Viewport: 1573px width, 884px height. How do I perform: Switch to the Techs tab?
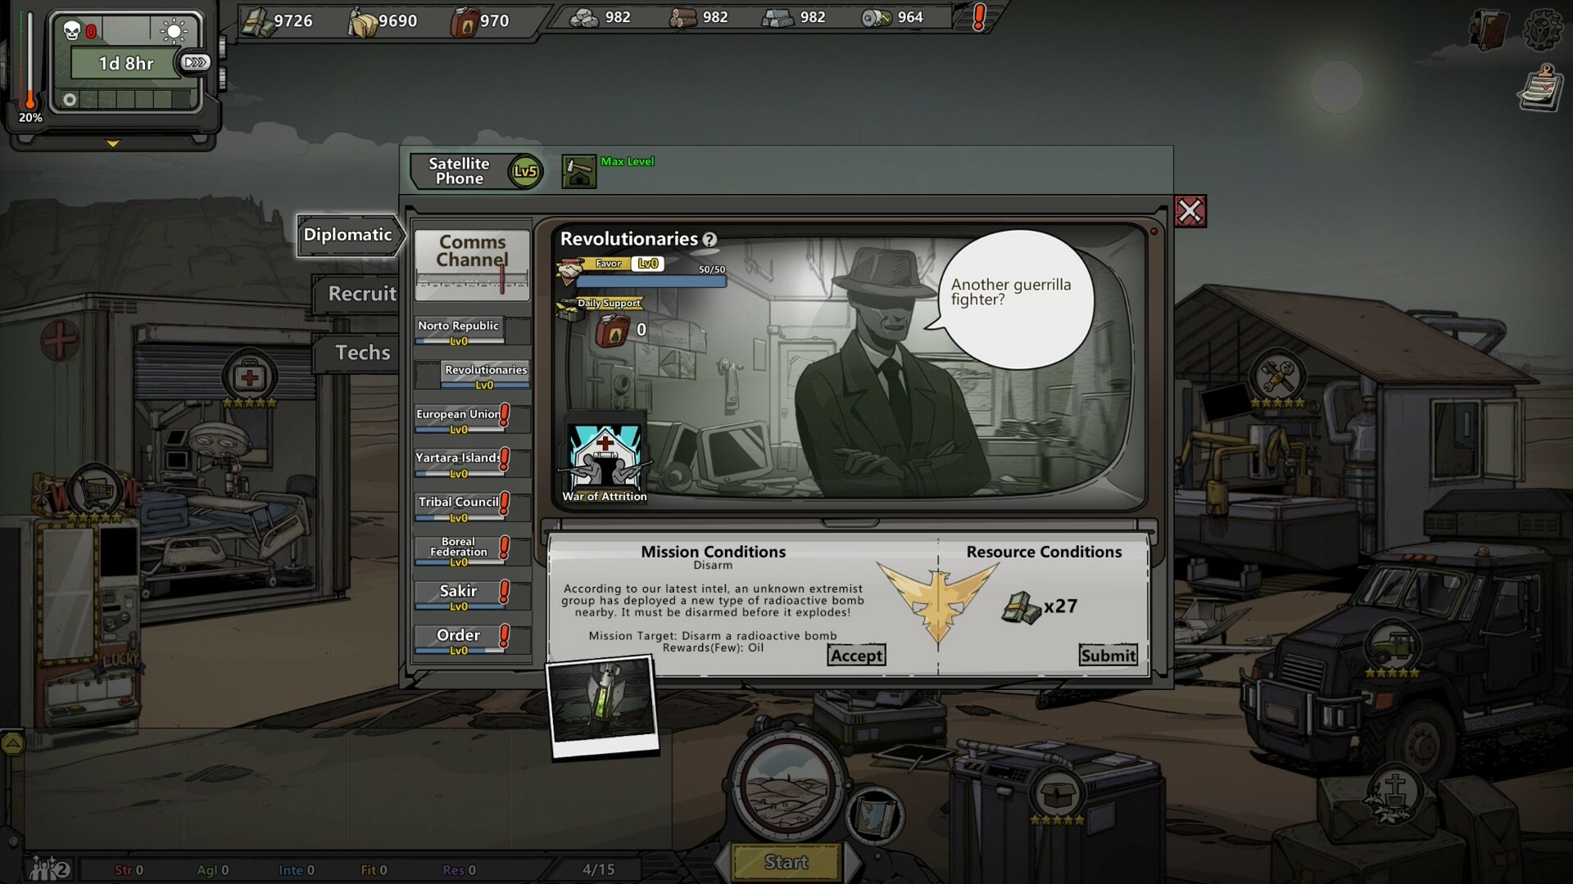pos(362,353)
